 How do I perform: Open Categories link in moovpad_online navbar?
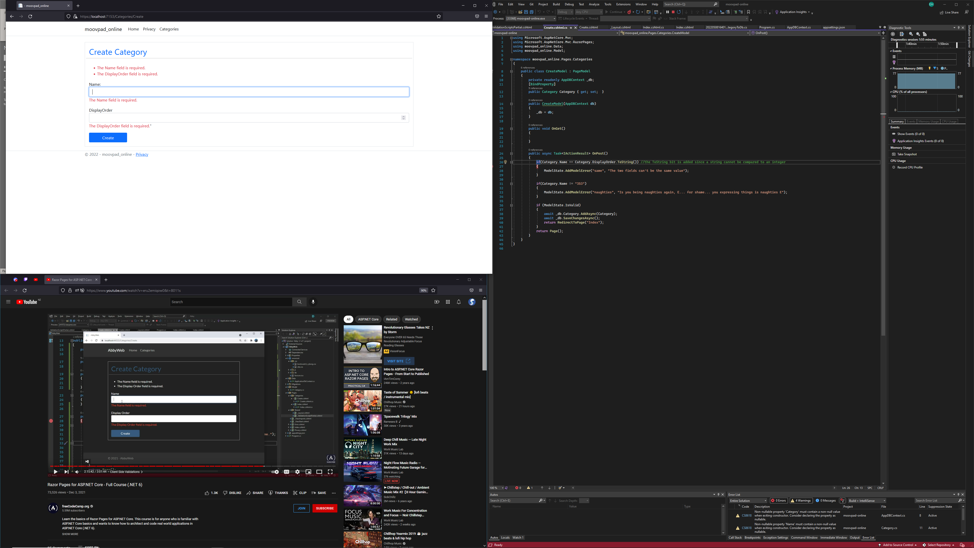pos(169,29)
